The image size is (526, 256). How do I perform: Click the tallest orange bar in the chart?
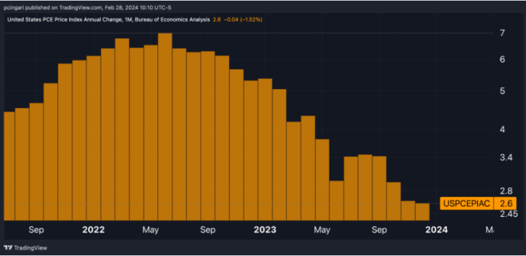(x=165, y=126)
